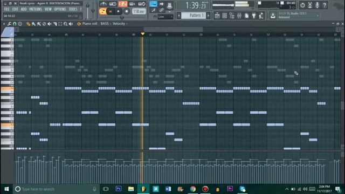Open Premiere Pro from the taskbar

[230, 189]
